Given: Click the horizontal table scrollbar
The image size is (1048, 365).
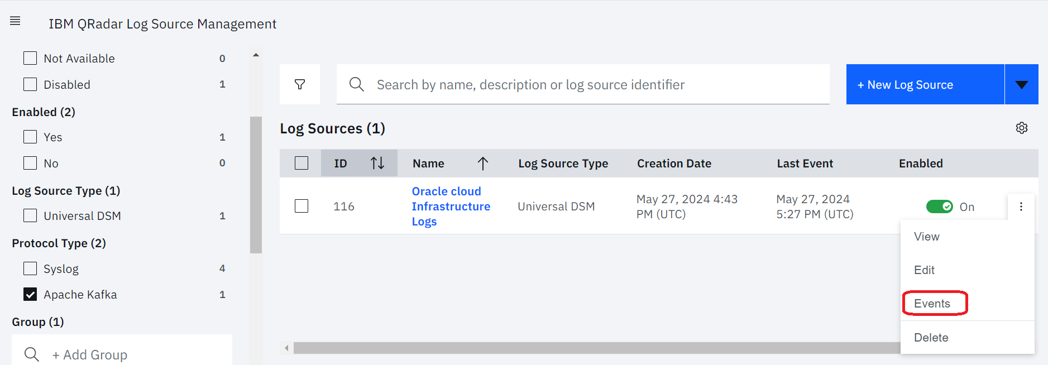Looking at the screenshot, I should [592, 348].
